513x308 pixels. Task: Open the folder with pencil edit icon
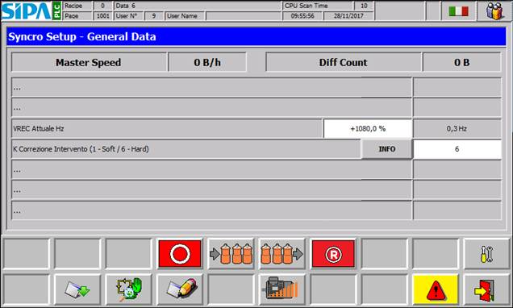click(180, 289)
